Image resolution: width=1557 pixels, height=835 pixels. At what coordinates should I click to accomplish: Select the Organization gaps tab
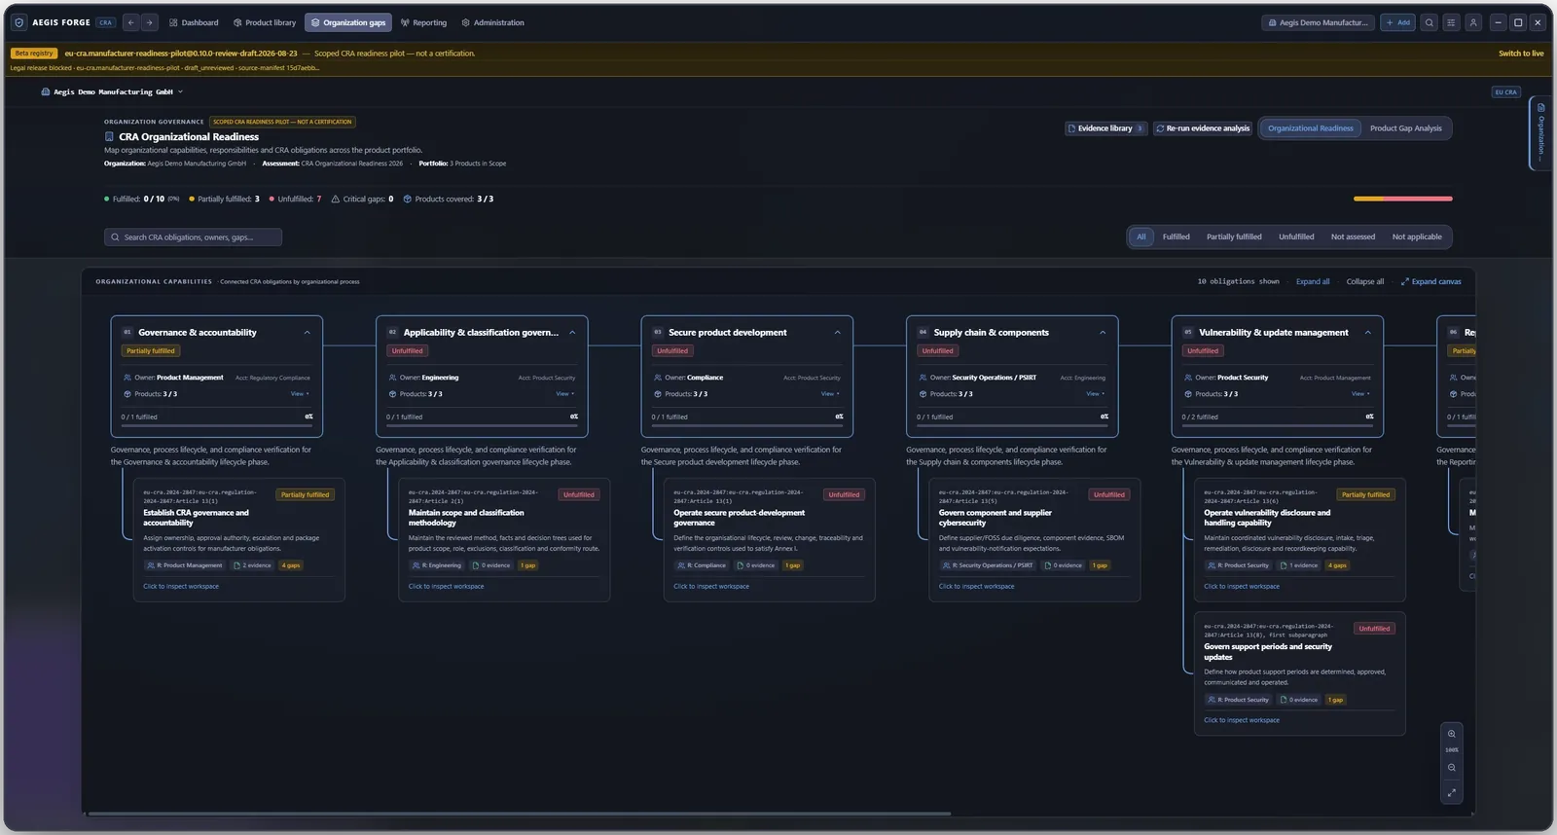[x=348, y=22]
